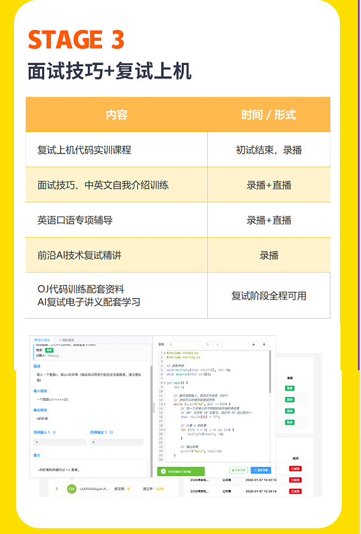Click the 输出描述 section heading
The width and height of the screenshot is (361, 534).
pos(40,410)
